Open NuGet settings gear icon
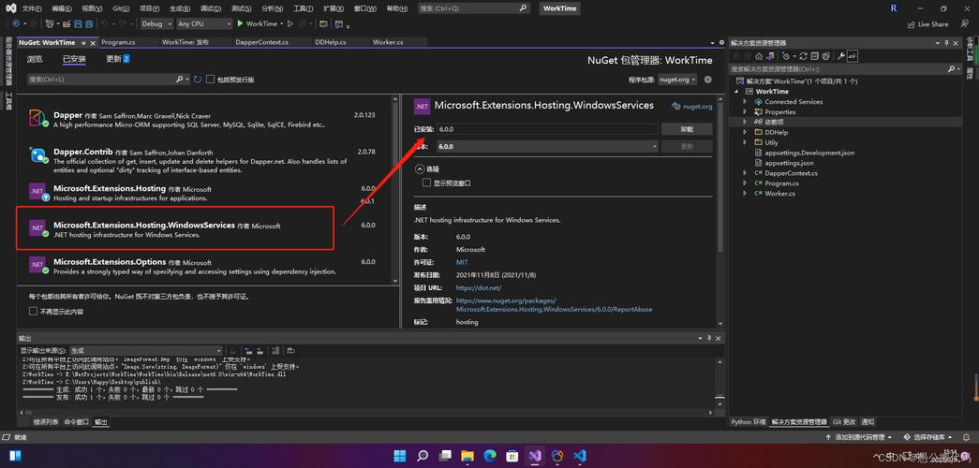 (707, 80)
